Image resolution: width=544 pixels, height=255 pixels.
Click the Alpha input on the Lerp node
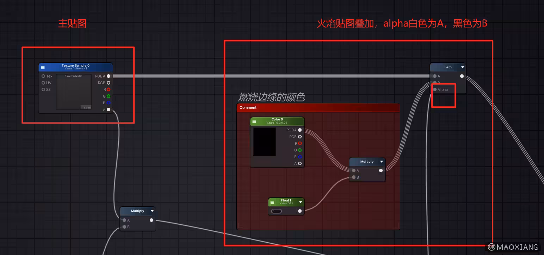435,89
